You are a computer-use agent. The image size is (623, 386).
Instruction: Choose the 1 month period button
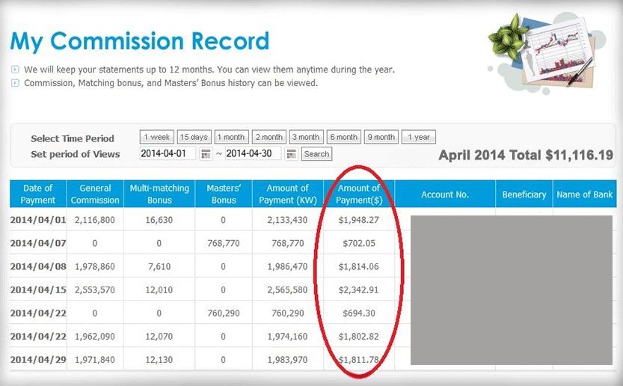pos(231,138)
